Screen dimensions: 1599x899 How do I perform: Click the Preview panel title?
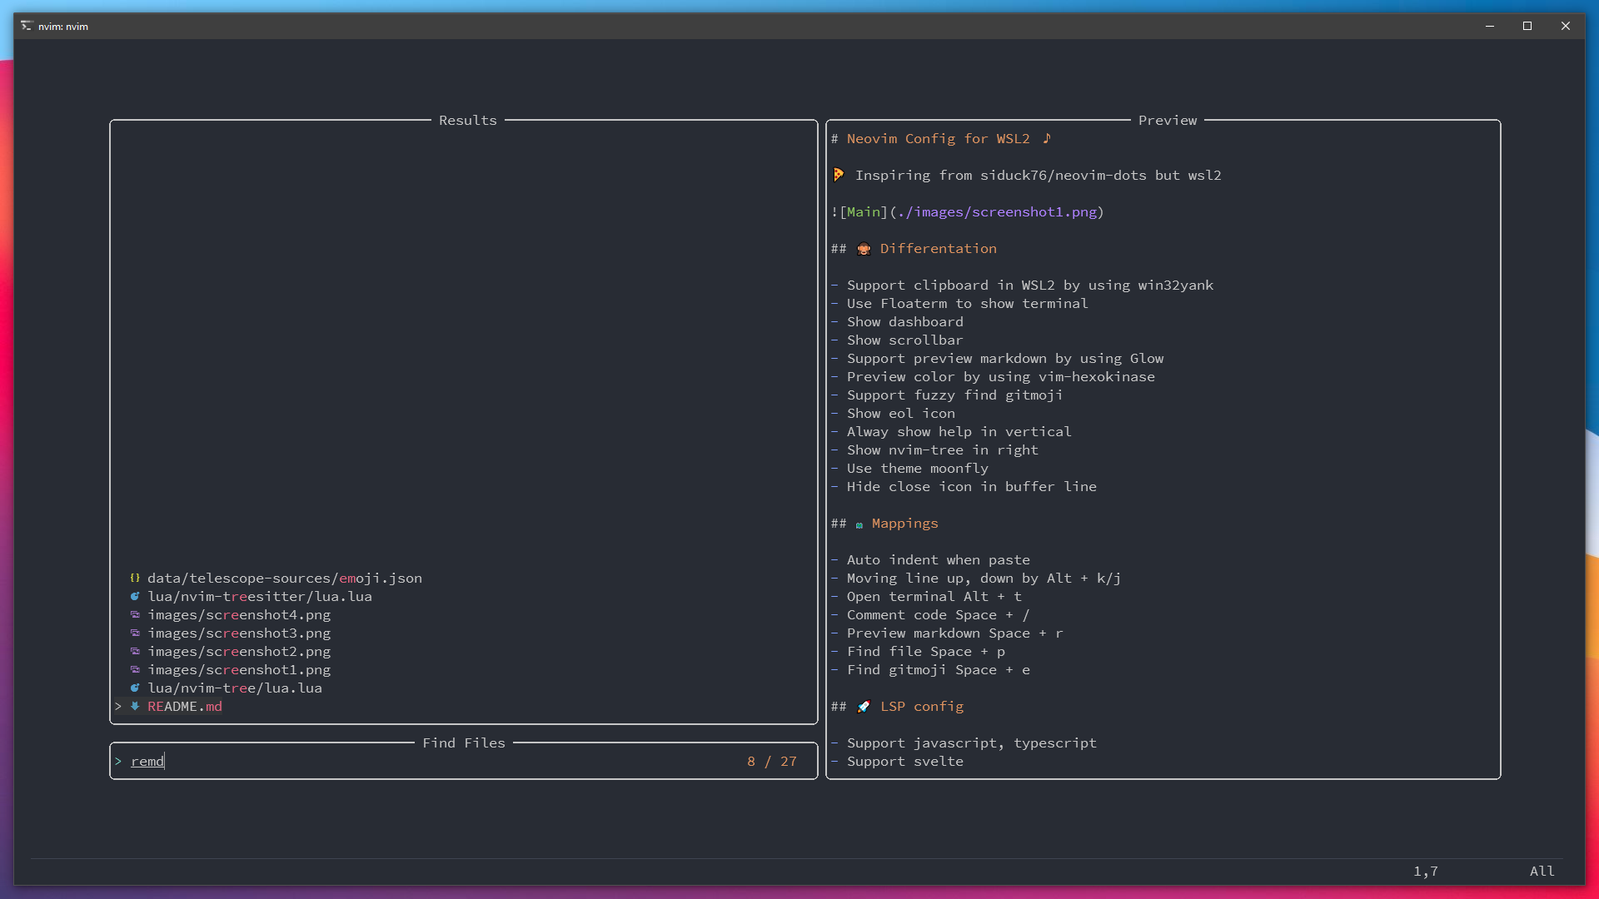click(x=1167, y=120)
